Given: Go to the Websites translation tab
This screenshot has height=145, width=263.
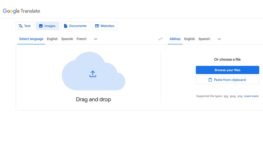Looking at the screenshot, I should pyautogui.click(x=105, y=26).
